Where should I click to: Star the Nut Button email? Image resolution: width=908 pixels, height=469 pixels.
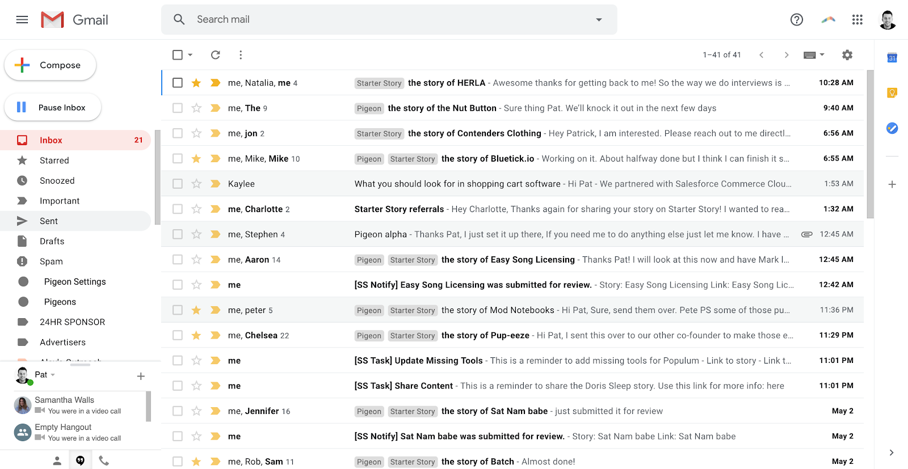[196, 108]
